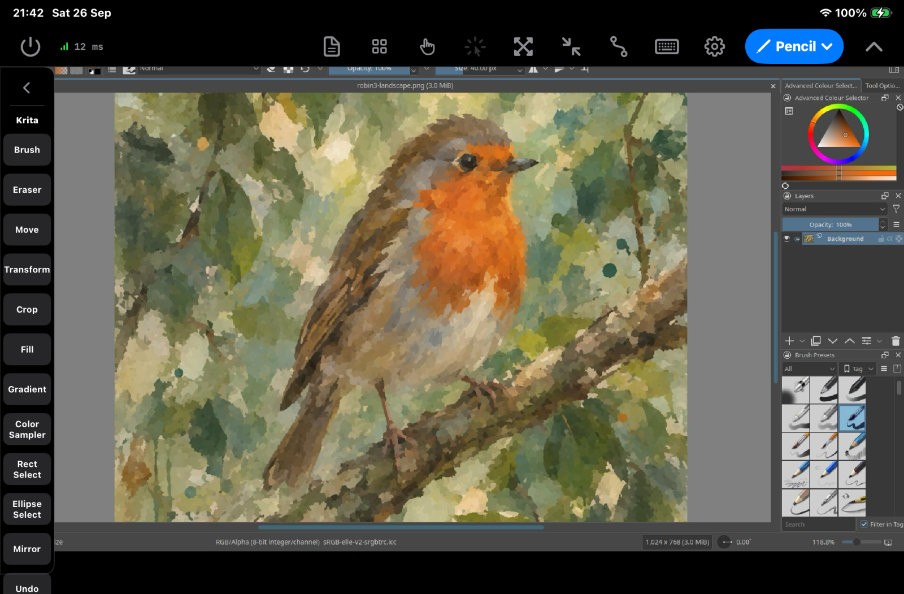Viewport: 904px width, 594px height.
Task: Click the colour history refresh icon
Action: click(x=785, y=186)
